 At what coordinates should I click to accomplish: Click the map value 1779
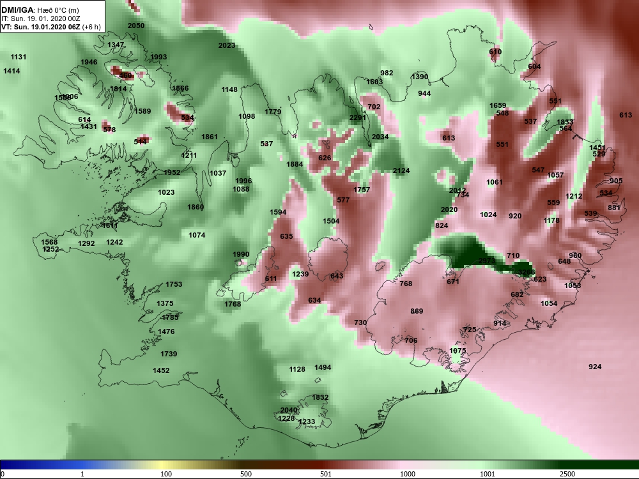point(273,112)
